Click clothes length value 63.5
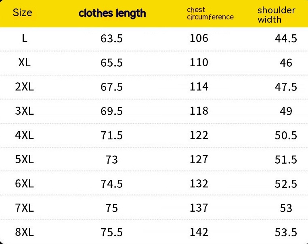The height and width of the screenshot is (244, 308). point(111,39)
